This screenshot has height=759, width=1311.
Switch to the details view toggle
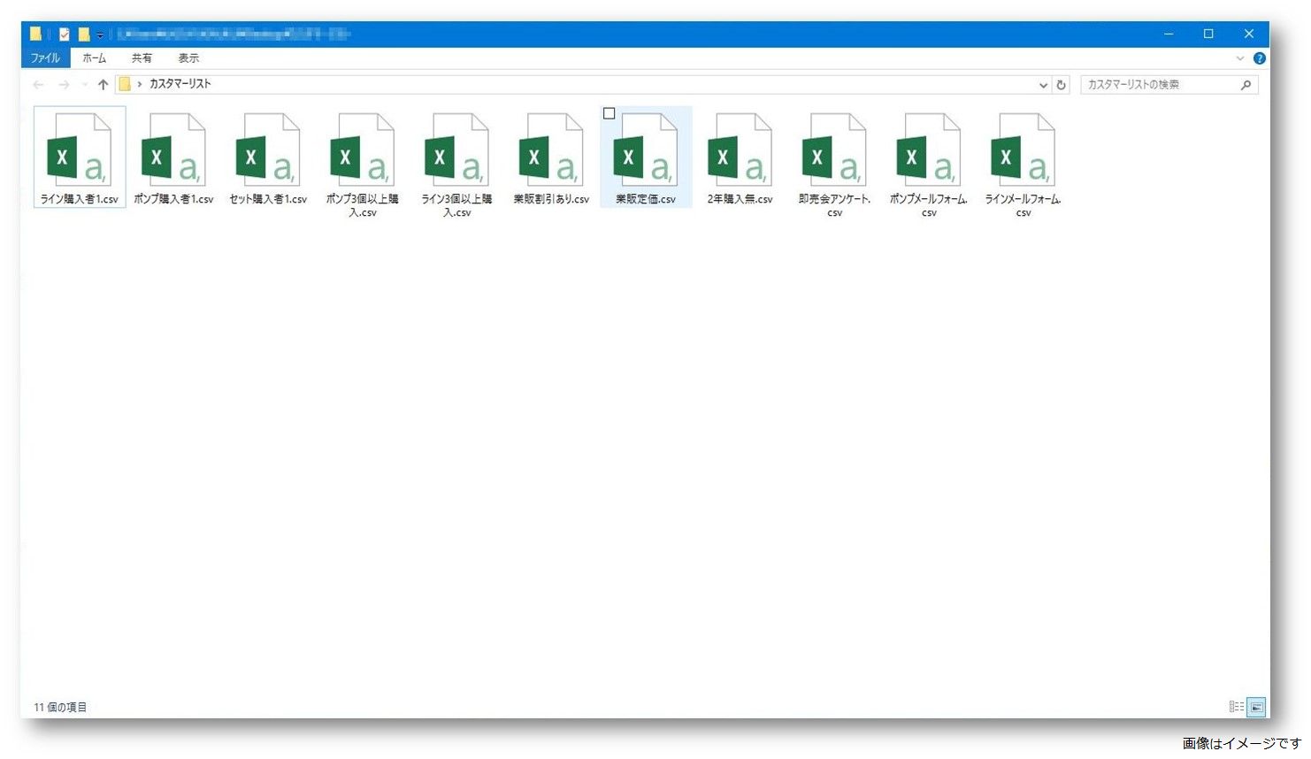(x=1237, y=707)
